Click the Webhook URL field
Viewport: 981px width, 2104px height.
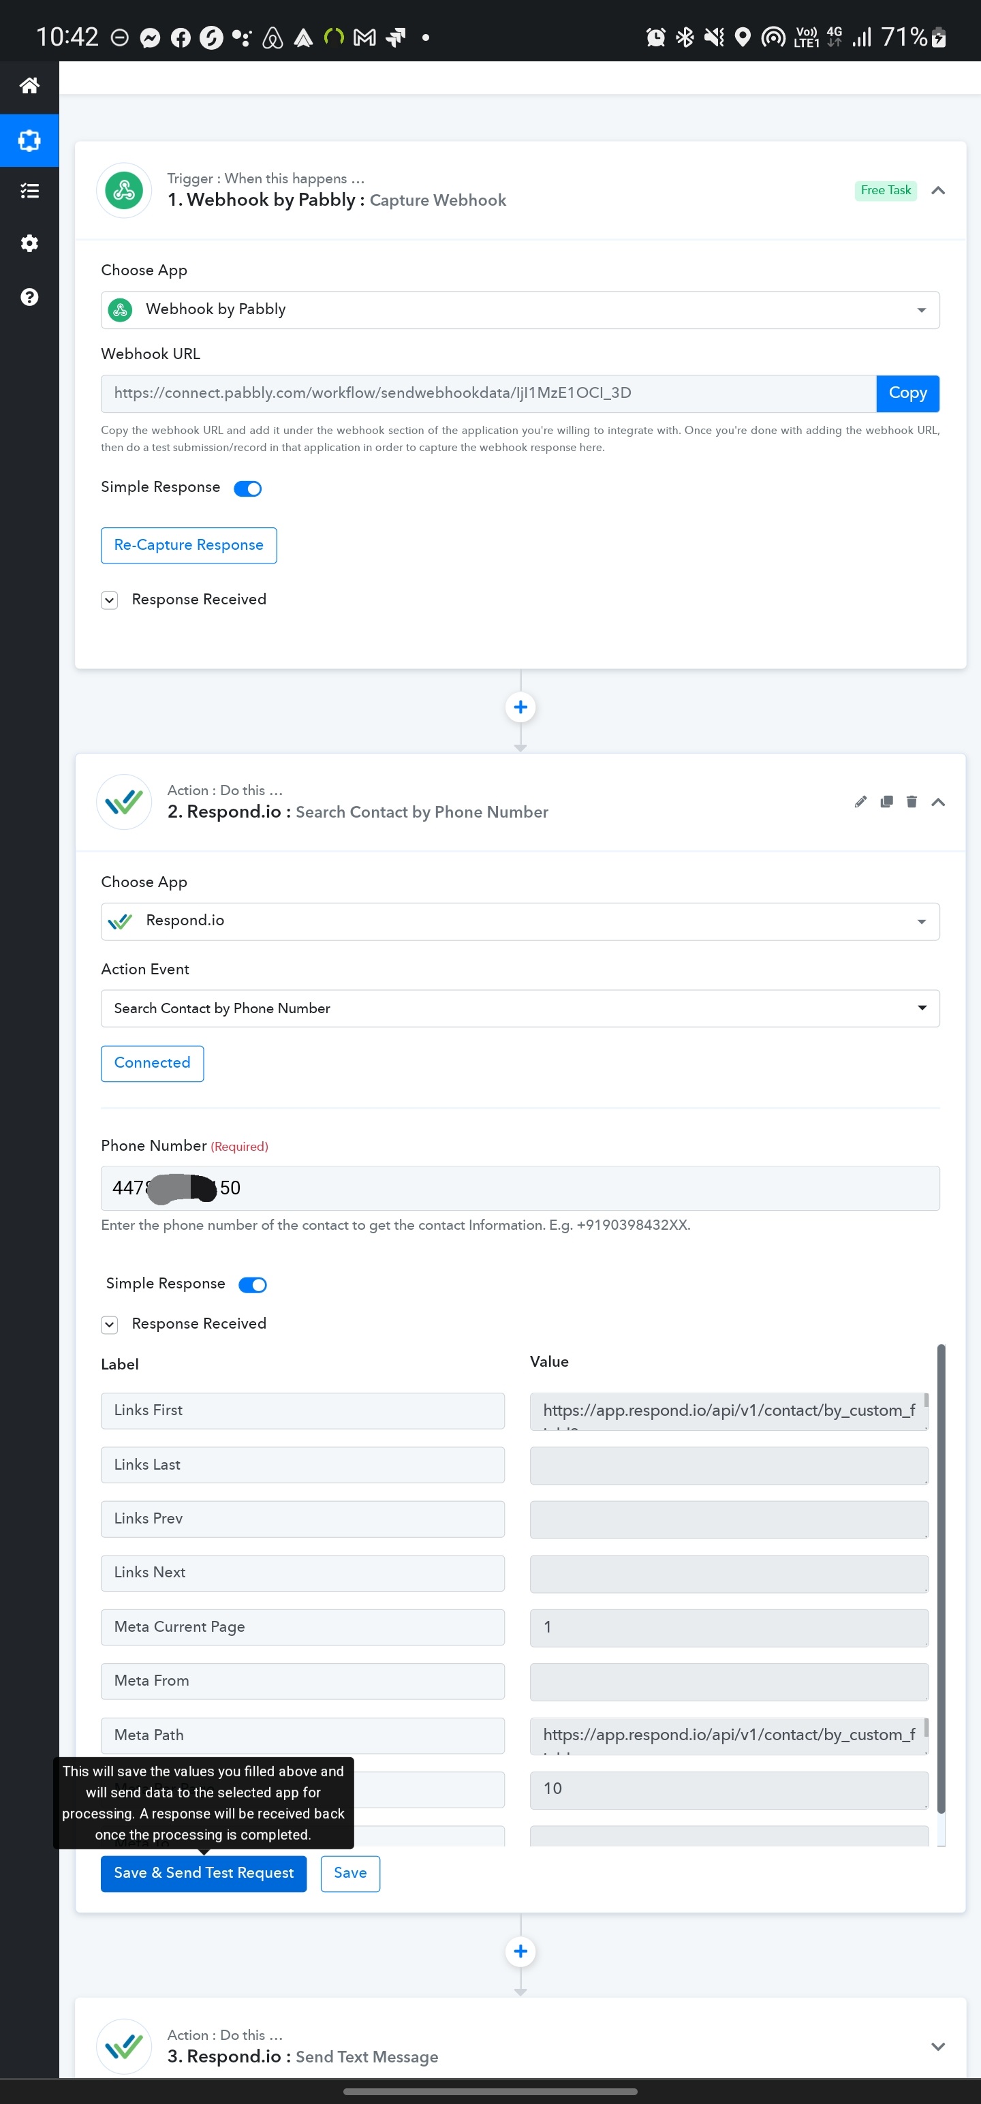(x=488, y=394)
